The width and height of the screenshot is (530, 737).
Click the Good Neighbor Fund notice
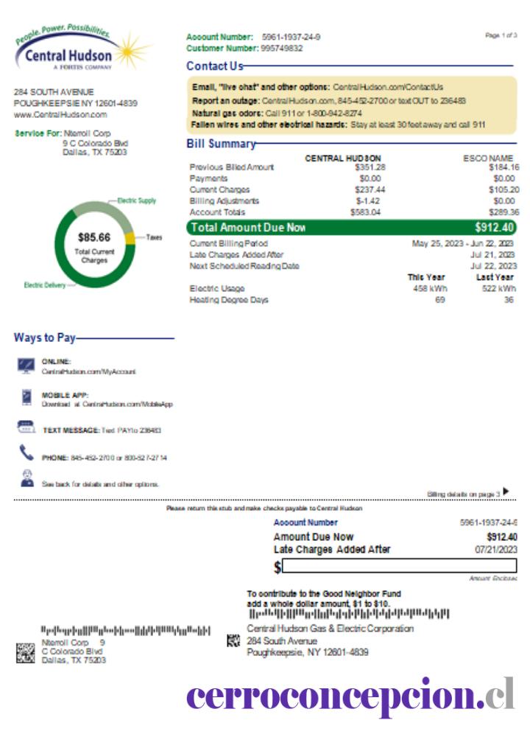[x=324, y=598]
